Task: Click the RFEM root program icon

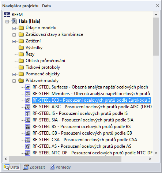Action: 7,15
